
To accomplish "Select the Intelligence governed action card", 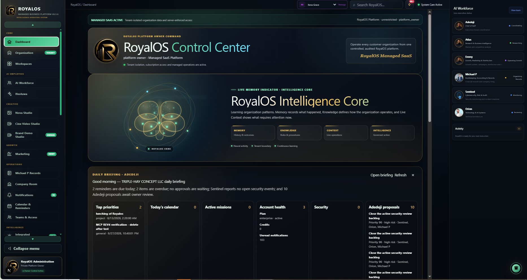I will click(x=392, y=133).
